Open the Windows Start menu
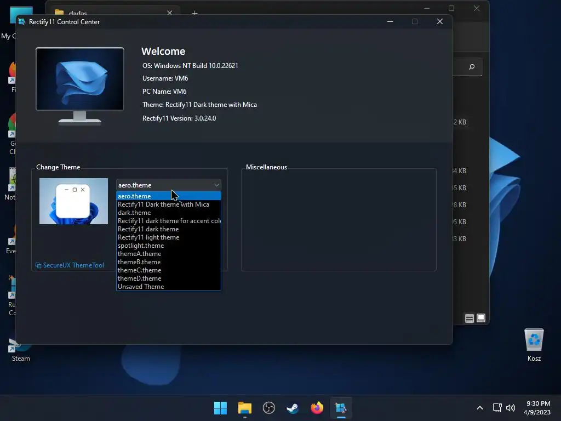The width and height of the screenshot is (561, 421). click(220, 408)
